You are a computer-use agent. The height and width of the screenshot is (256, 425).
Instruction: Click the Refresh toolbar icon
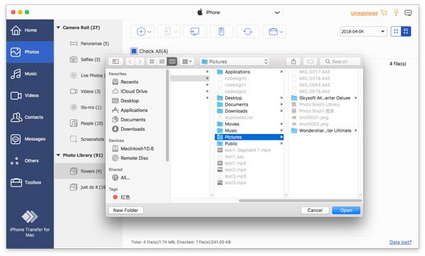pos(247,31)
